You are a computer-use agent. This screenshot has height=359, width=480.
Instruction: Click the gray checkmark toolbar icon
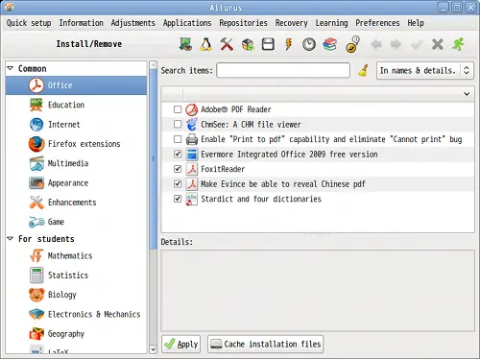[x=417, y=44]
